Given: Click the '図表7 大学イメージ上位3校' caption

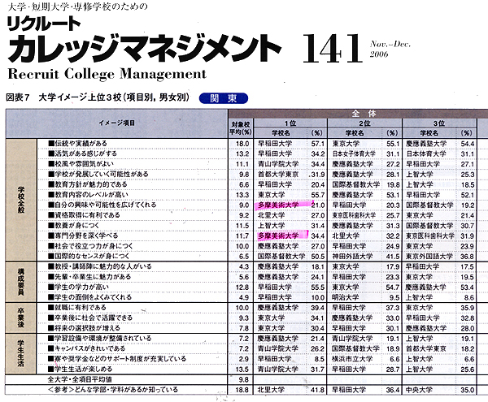Looking at the screenshot, I should [x=97, y=97].
